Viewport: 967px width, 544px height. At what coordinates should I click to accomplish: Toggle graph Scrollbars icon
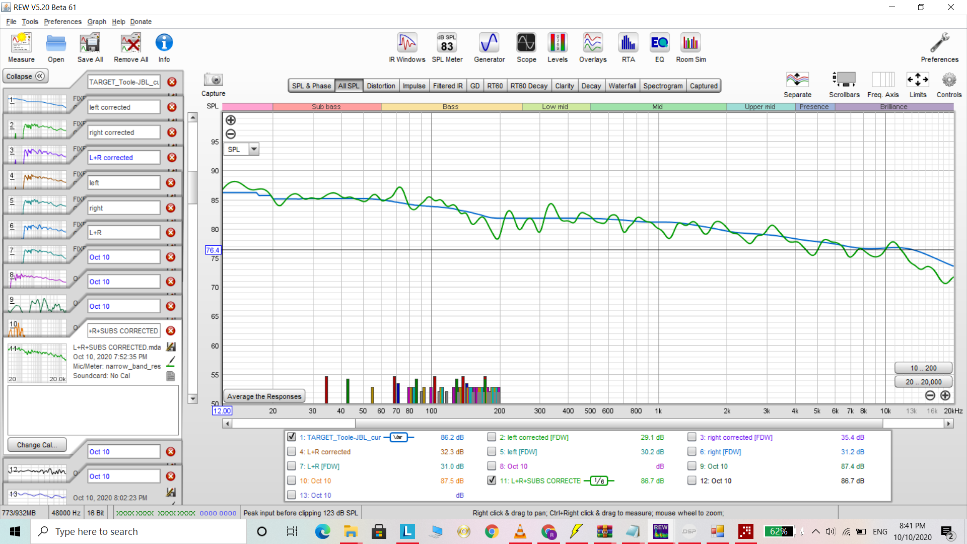pos(844,84)
